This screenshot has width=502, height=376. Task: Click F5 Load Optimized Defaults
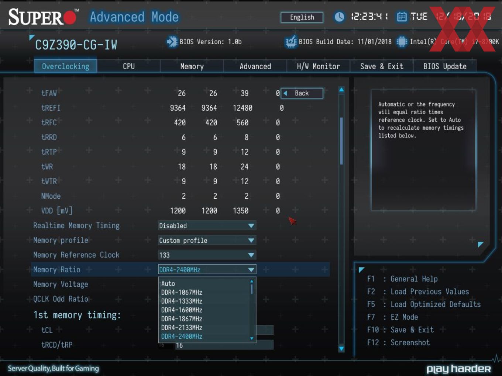pyautogui.click(x=424, y=304)
